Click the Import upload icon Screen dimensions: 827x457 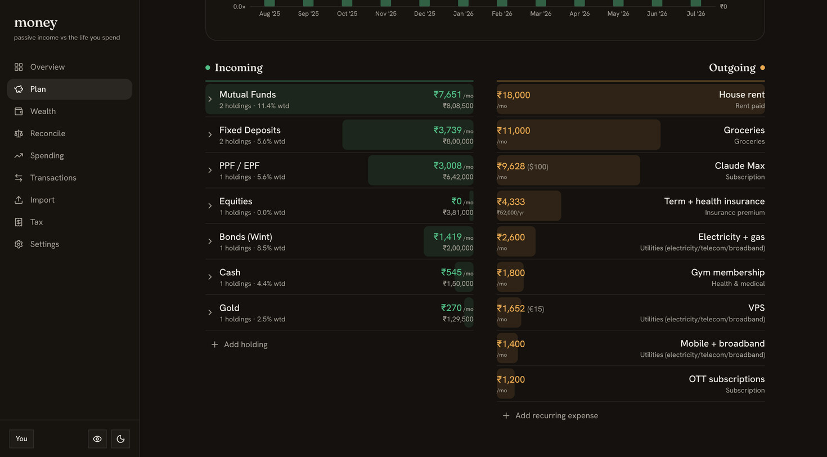tap(19, 200)
